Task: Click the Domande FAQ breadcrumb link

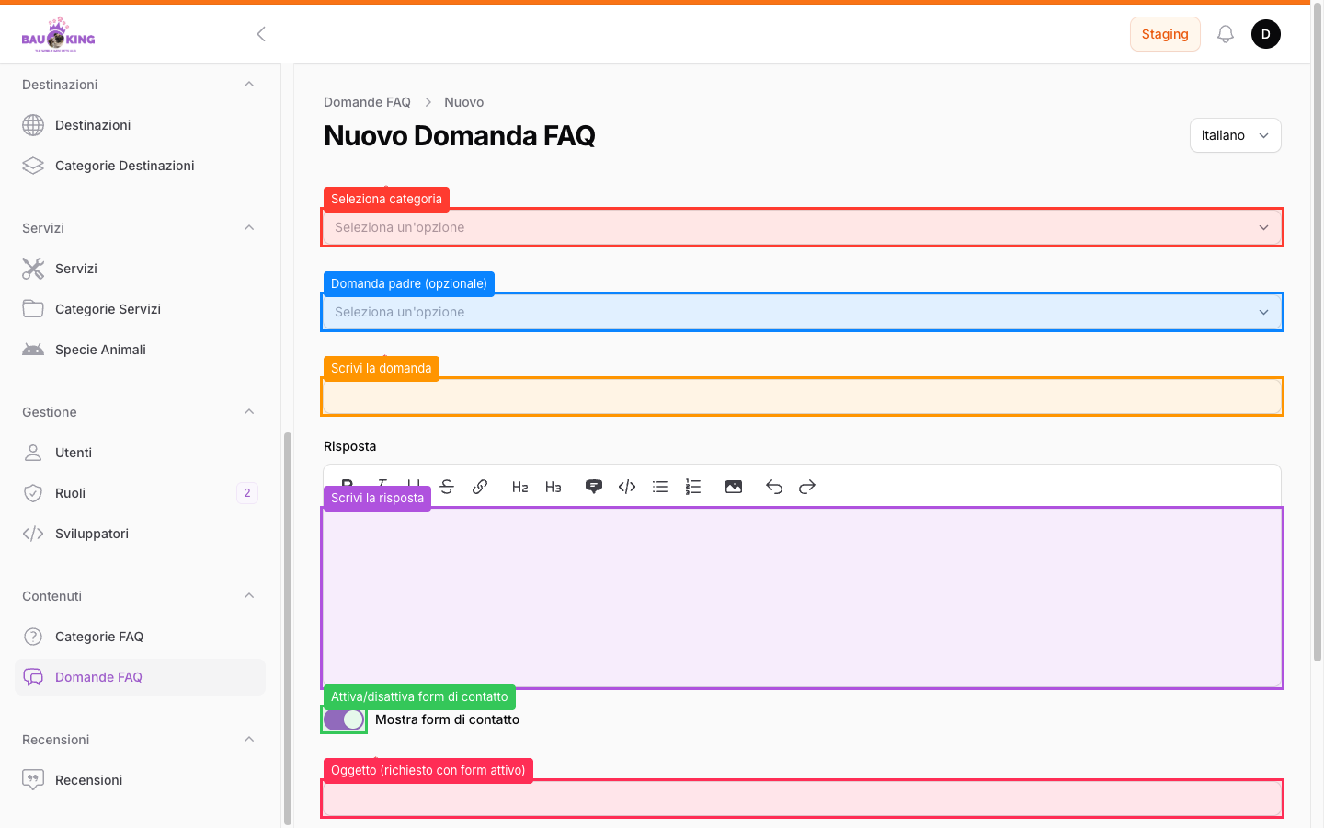Action: tap(367, 102)
